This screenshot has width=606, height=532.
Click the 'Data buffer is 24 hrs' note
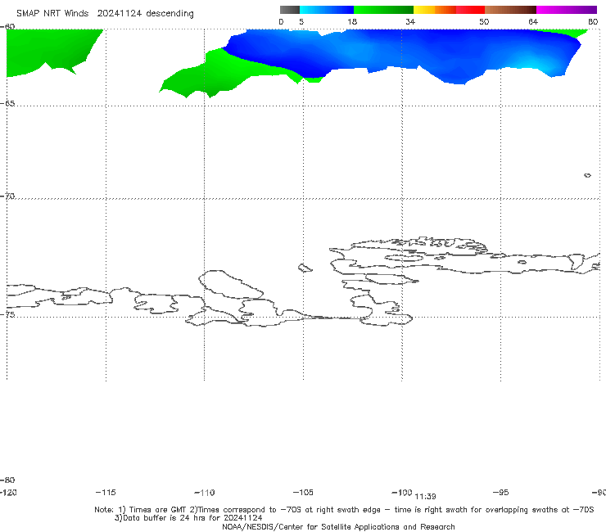[x=188, y=518]
